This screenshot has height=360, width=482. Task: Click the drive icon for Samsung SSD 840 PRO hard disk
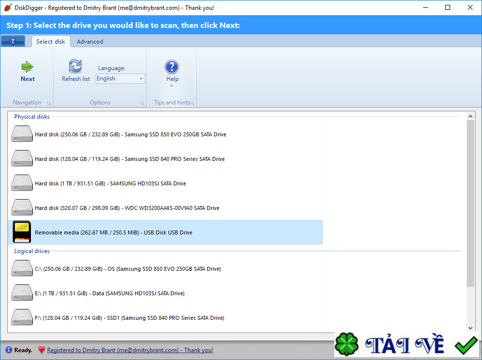pyautogui.click(x=22, y=158)
